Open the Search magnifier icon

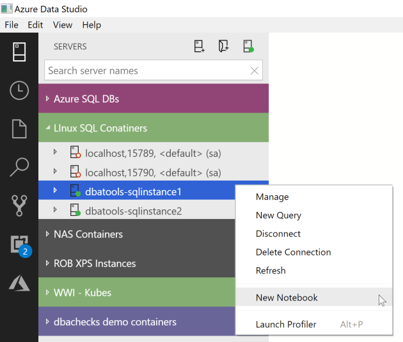(x=19, y=167)
